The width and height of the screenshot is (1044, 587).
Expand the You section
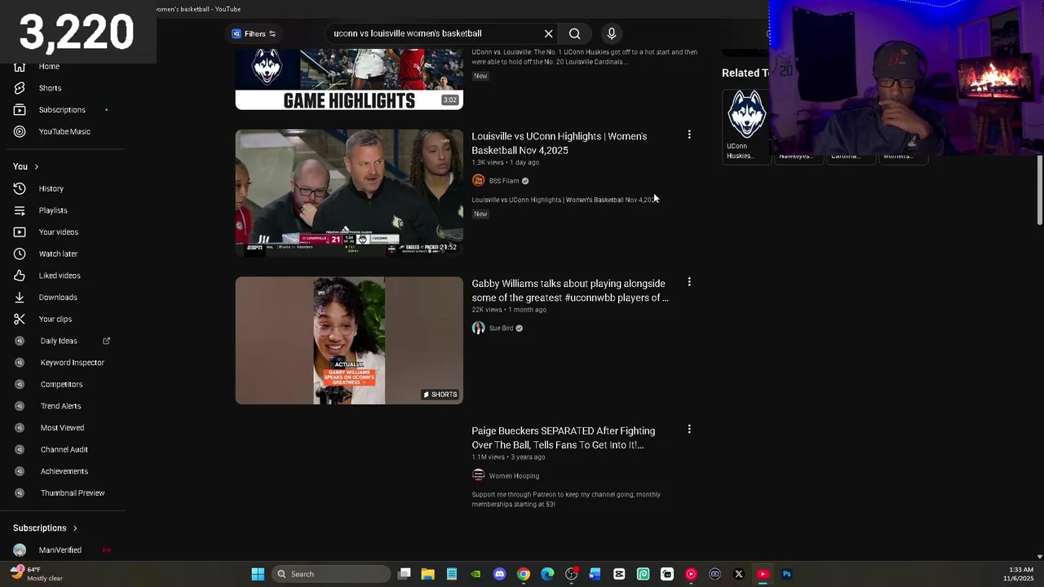click(x=25, y=166)
